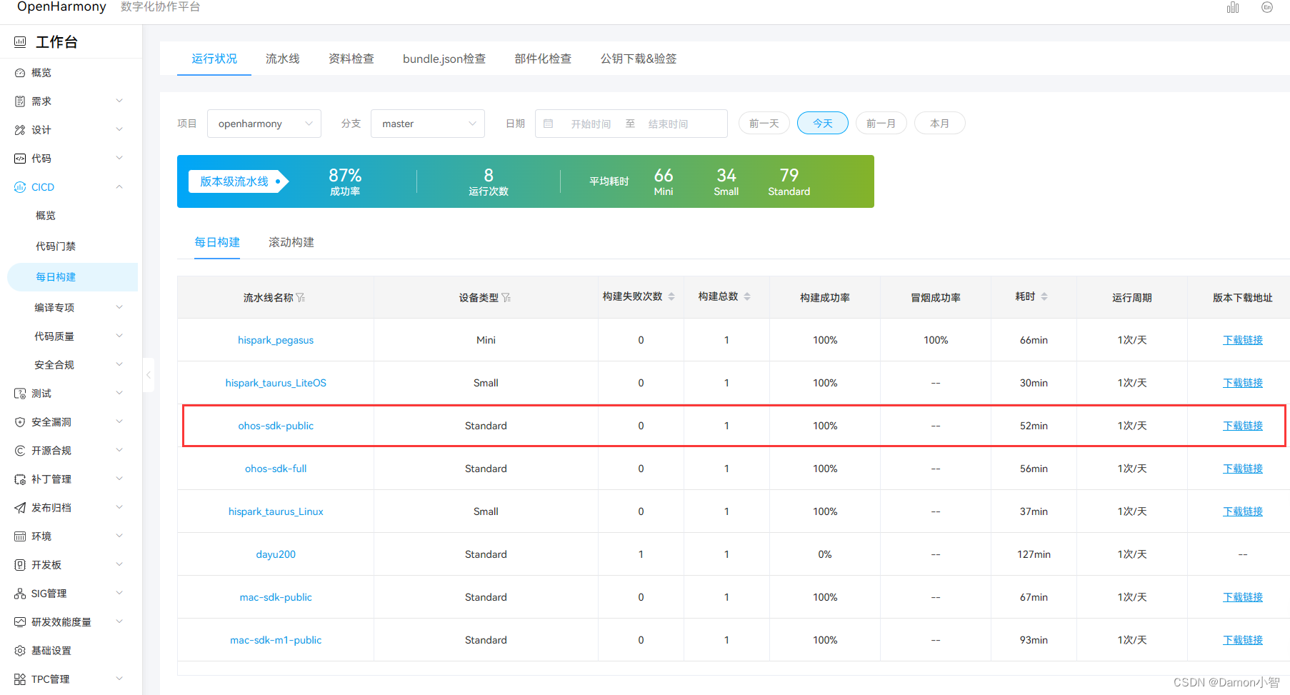This screenshot has width=1290, height=695.
Task: Switch to the 运行状况 tab
Action: click(x=214, y=59)
